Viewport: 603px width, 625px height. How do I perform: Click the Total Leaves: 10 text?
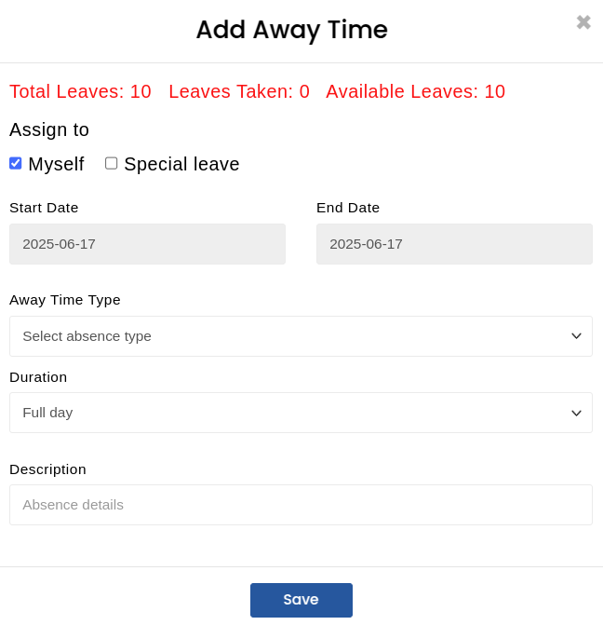80,91
